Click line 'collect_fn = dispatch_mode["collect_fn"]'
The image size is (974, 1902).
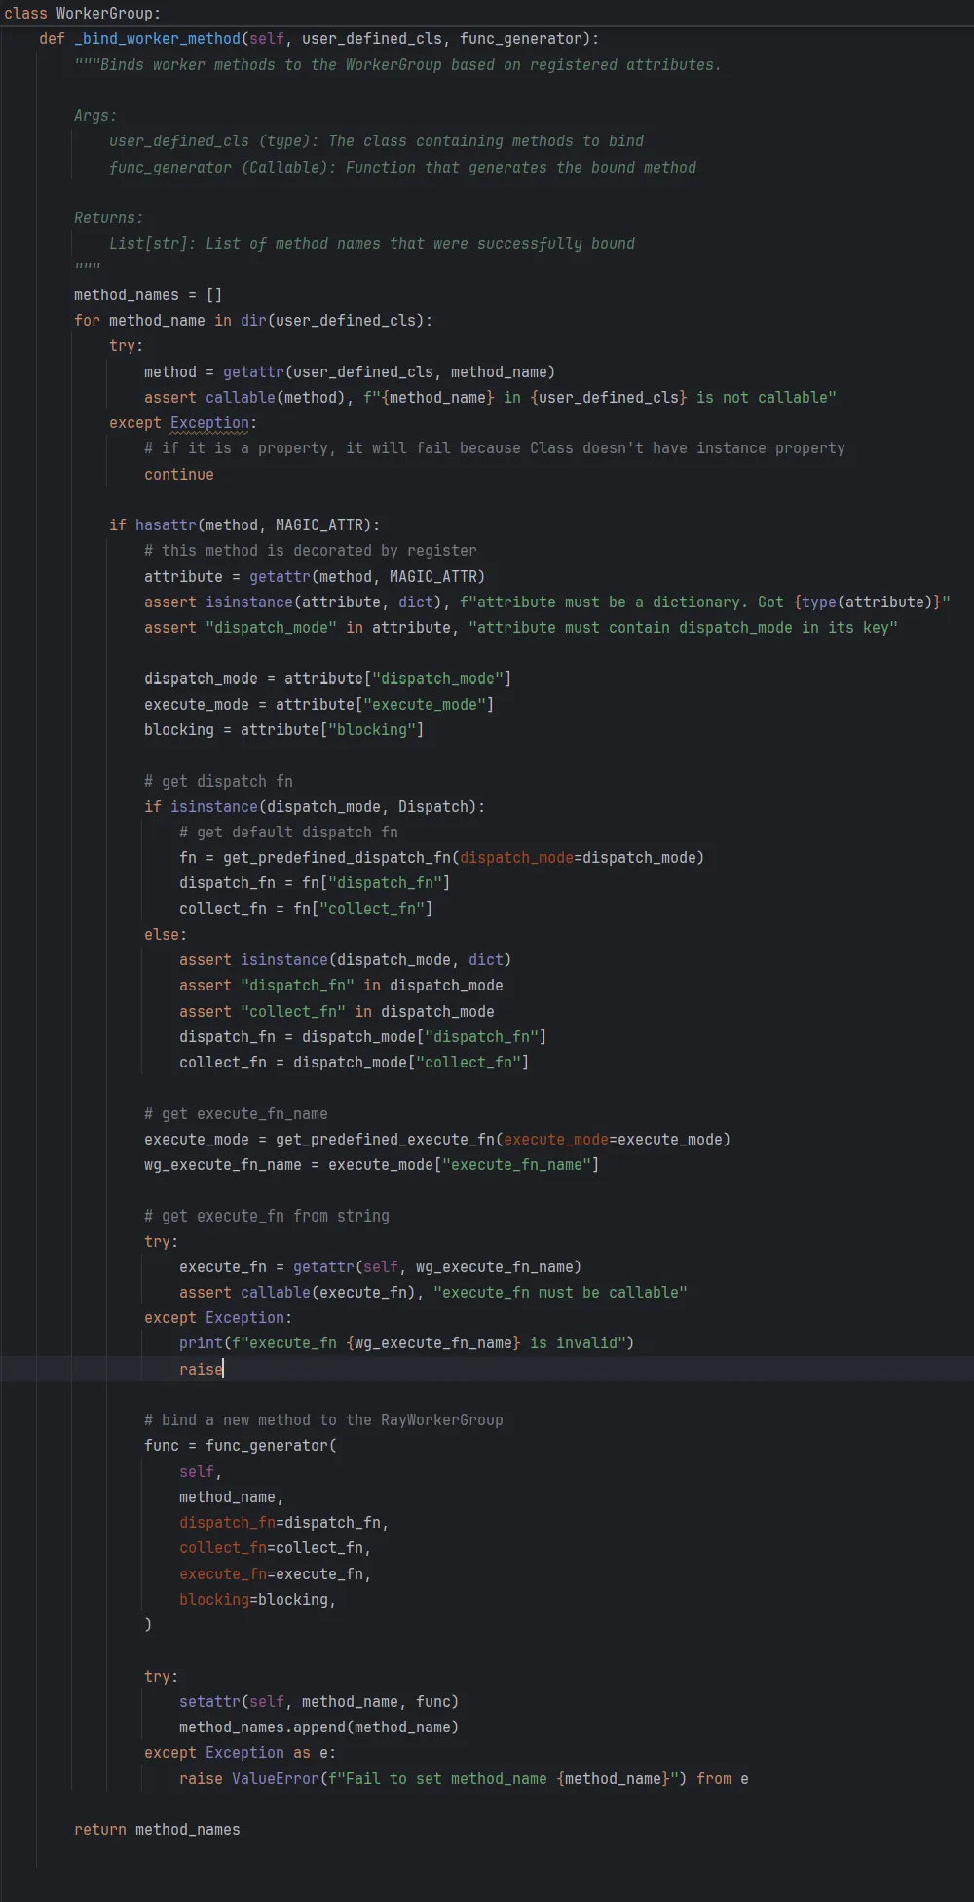354,1062
